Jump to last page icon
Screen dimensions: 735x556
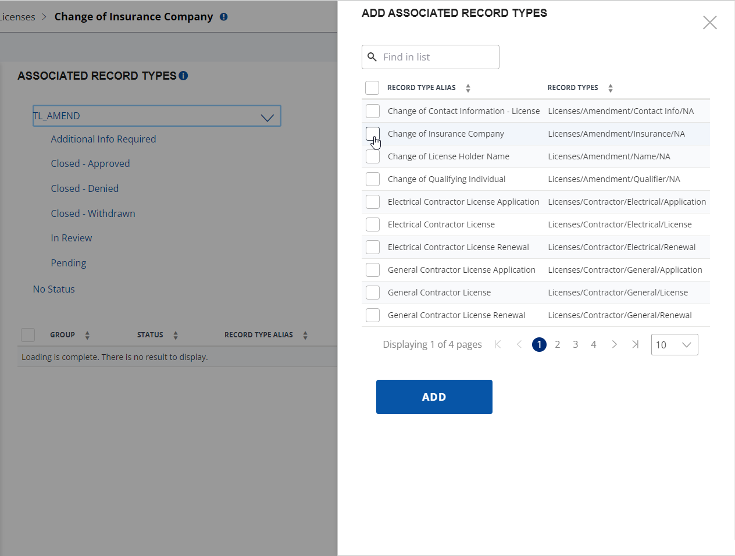[x=635, y=344]
